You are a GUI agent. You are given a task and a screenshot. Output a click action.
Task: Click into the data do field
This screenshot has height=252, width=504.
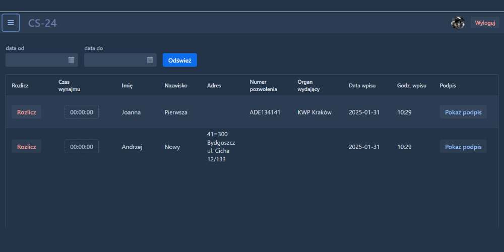click(115, 60)
